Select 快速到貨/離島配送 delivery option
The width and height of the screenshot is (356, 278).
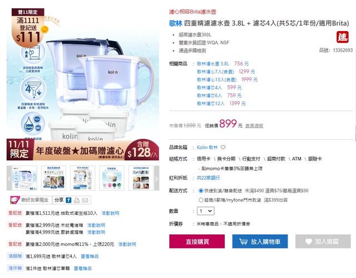201,191
